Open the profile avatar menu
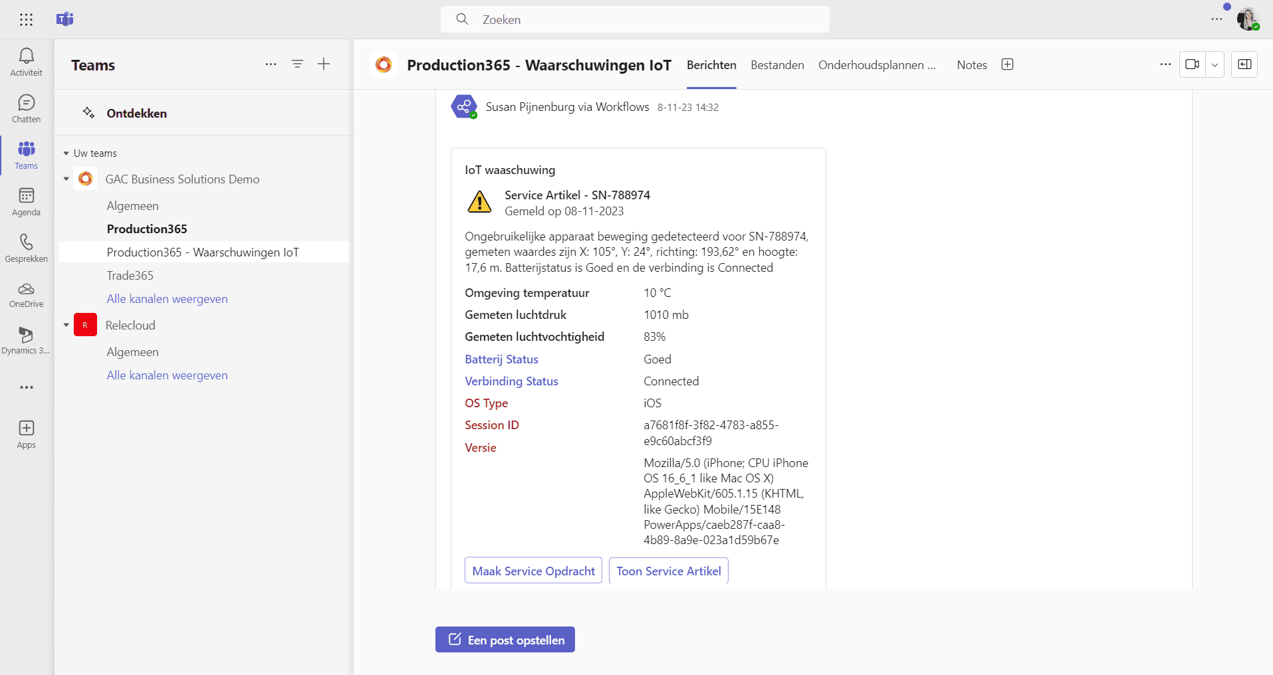 [x=1248, y=19]
